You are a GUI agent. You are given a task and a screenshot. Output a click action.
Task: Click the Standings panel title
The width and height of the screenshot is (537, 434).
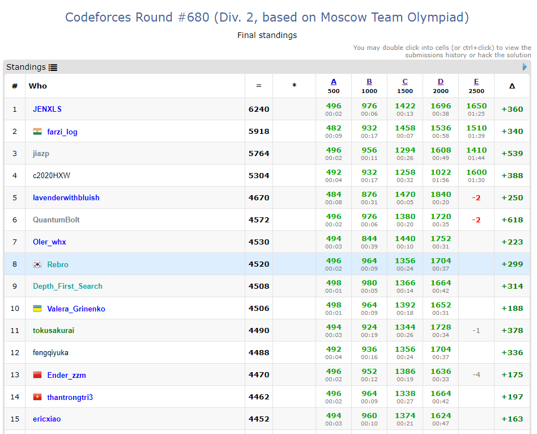[26, 67]
